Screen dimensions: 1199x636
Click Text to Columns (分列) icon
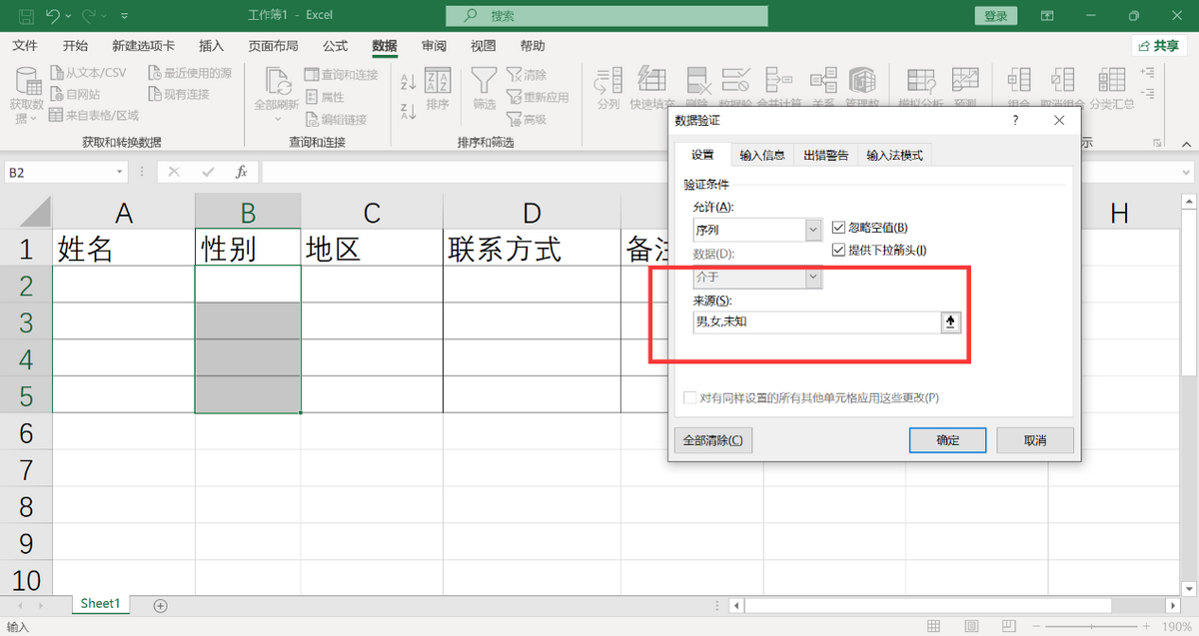pos(607,82)
